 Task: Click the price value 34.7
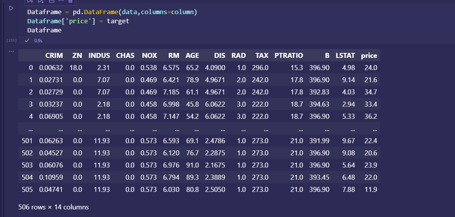371,92
